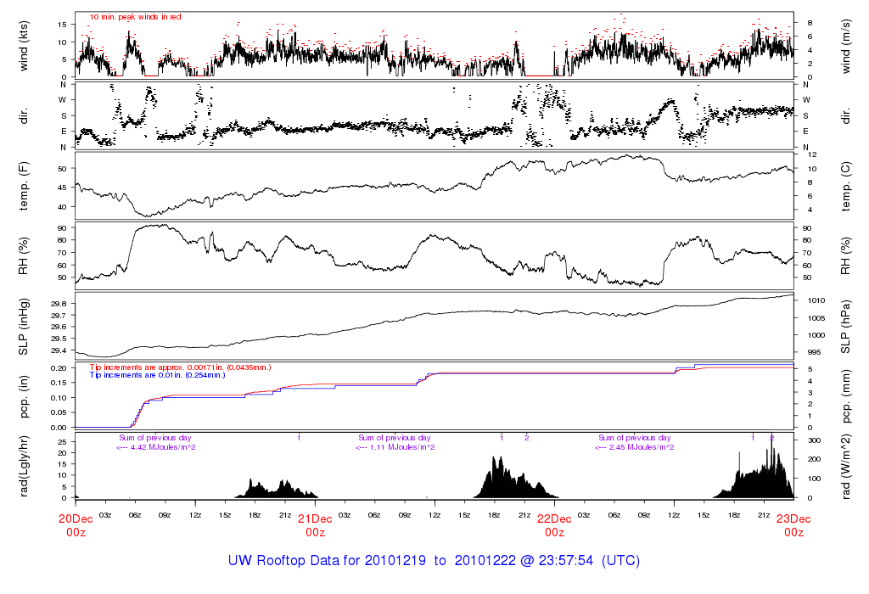Image resolution: width=869 pixels, height=594 pixels.
Task: Select the 'UW Rooftop Data for 20101219' title
Action: (327, 561)
